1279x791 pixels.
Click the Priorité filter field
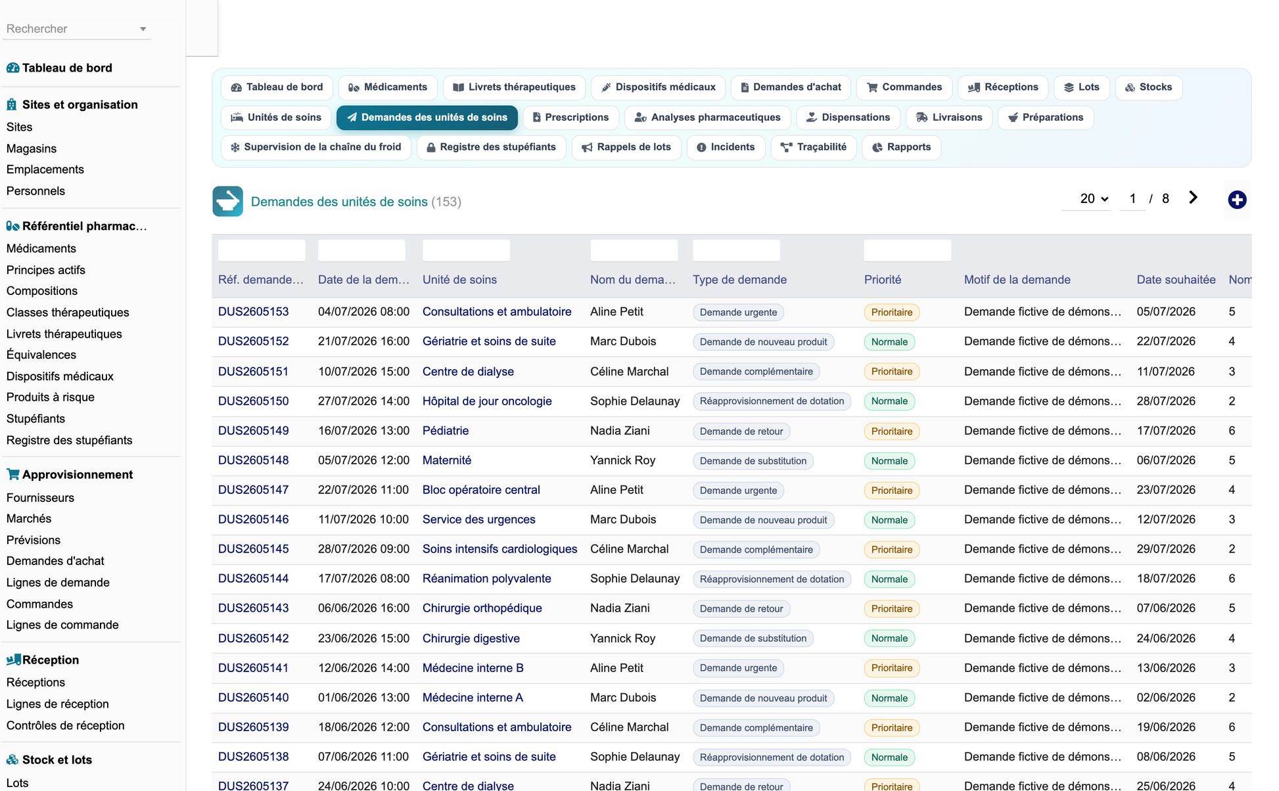pyautogui.click(x=907, y=250)
